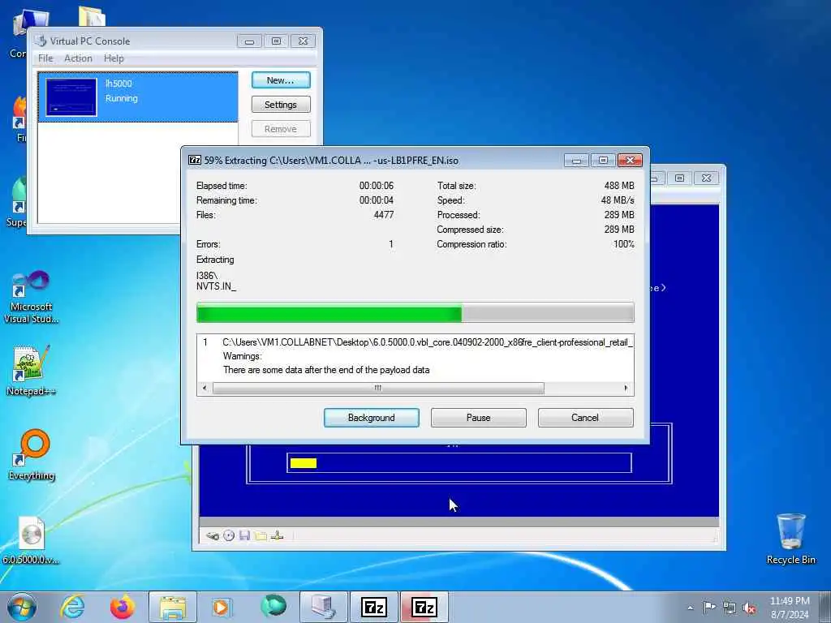The height and width of the screenshot is (623, 831).
Task: Click the Speed value 48 MB/s
Action: [x=618, y=200]
